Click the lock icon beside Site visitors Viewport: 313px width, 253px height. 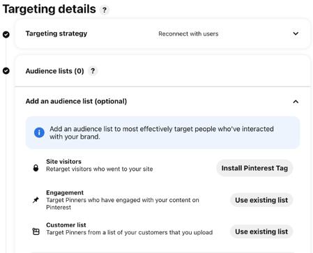pos(36,168)
